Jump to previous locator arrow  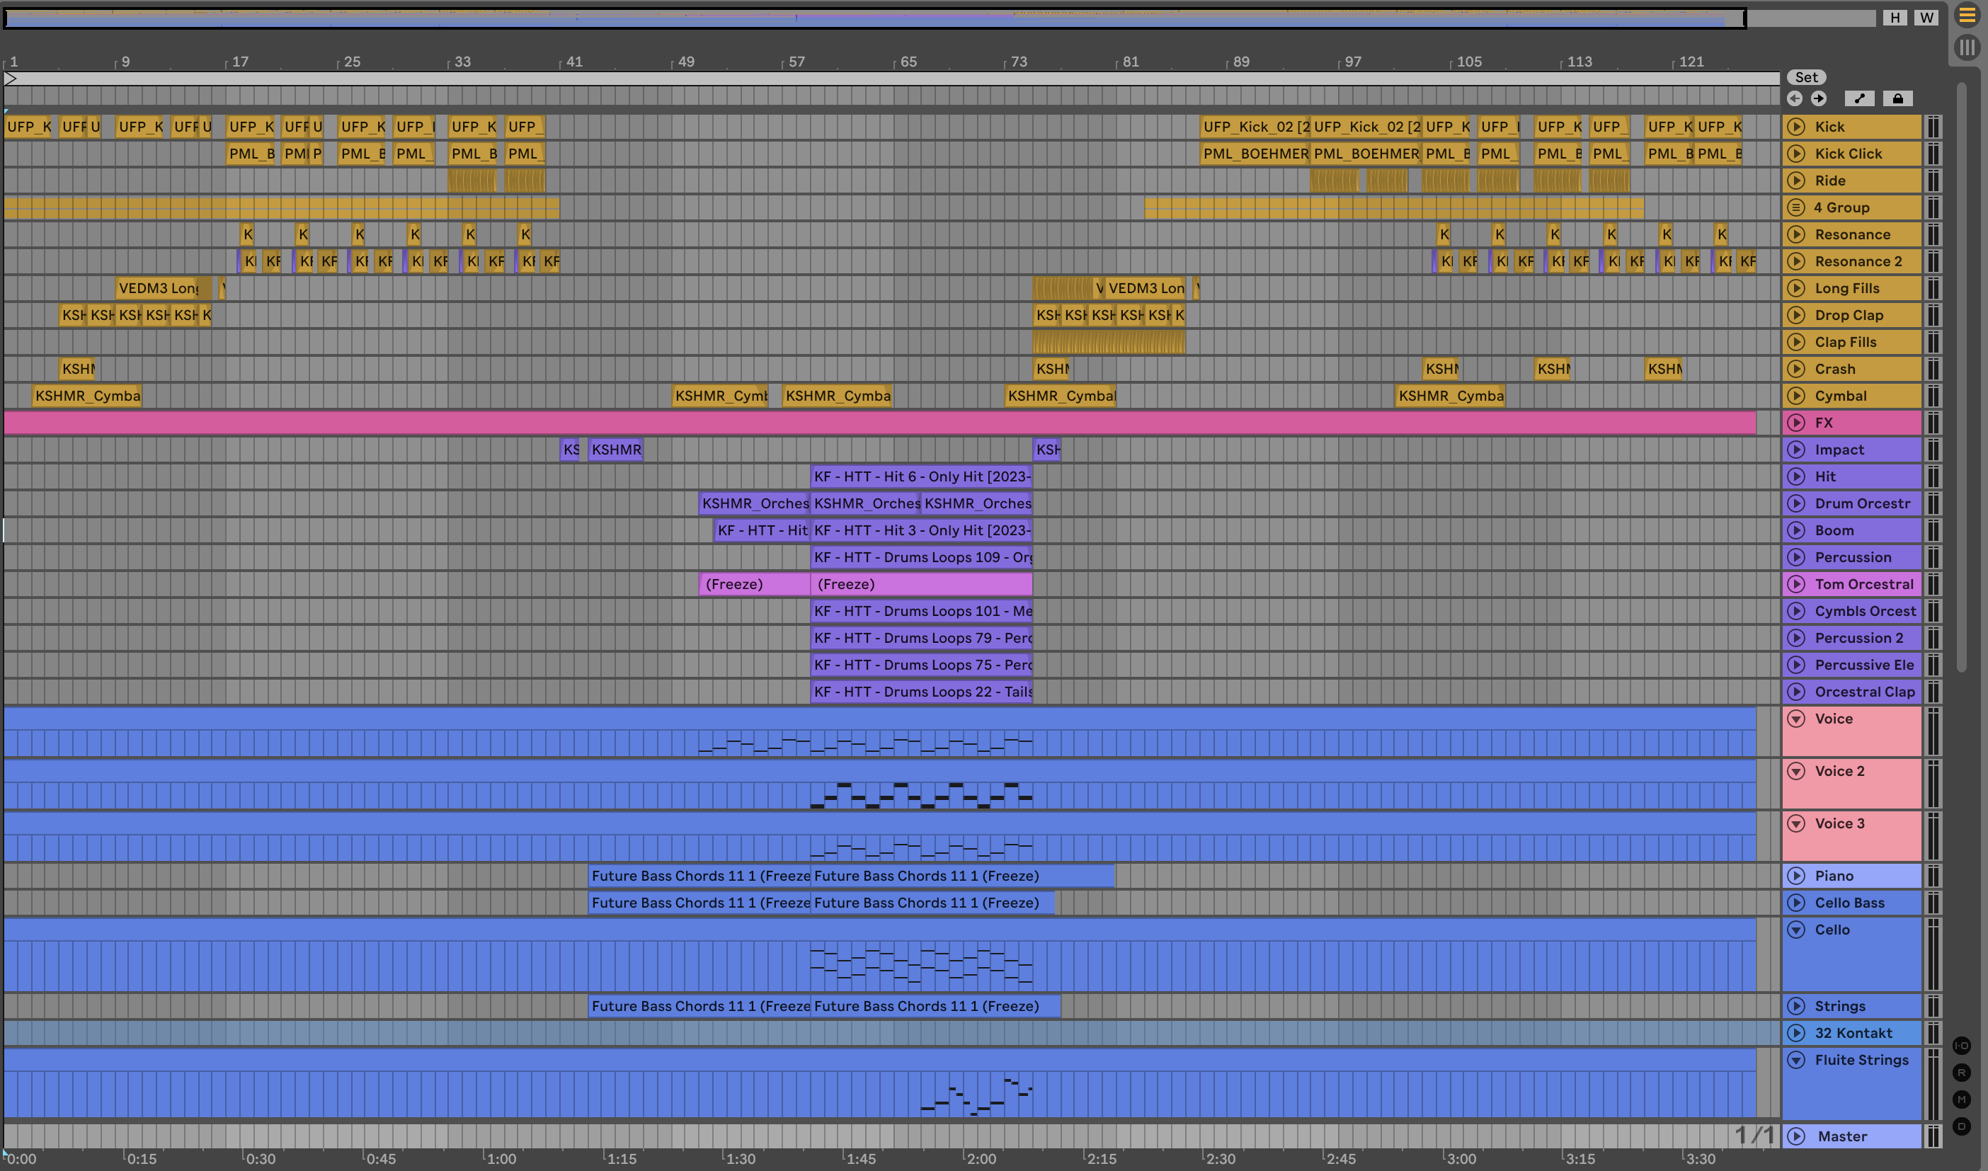click(1795, 98)
